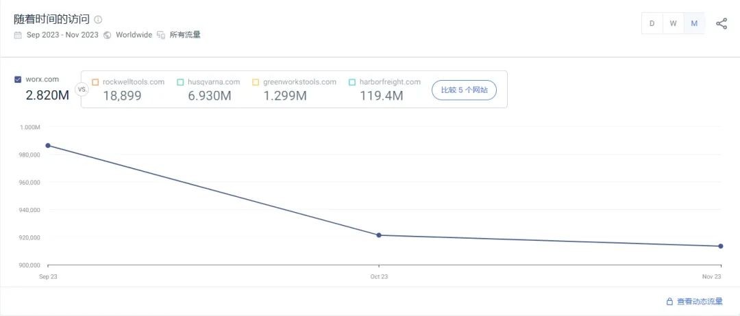This screenshot has width=740, height=316.
Task: Click the 900,000 y-axis label
Action: pyautogui.click(x=29, y=265)
